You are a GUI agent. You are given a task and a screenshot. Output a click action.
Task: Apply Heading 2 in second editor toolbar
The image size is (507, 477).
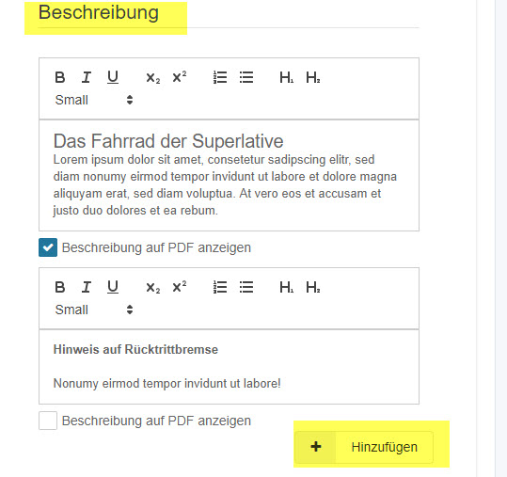click(x=313, y=287)
